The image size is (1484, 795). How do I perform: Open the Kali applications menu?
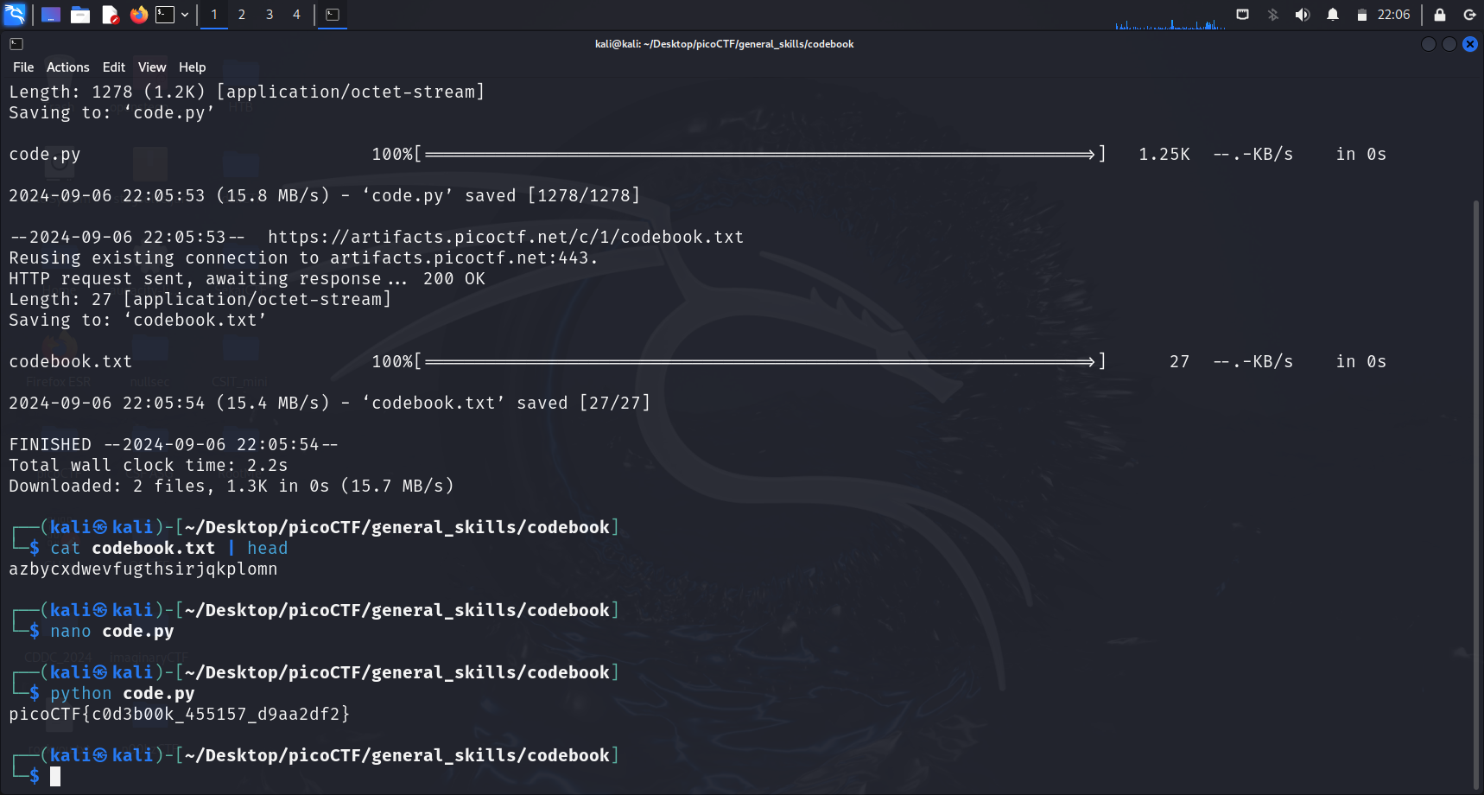pyautogui.click(x=16, y=15)
